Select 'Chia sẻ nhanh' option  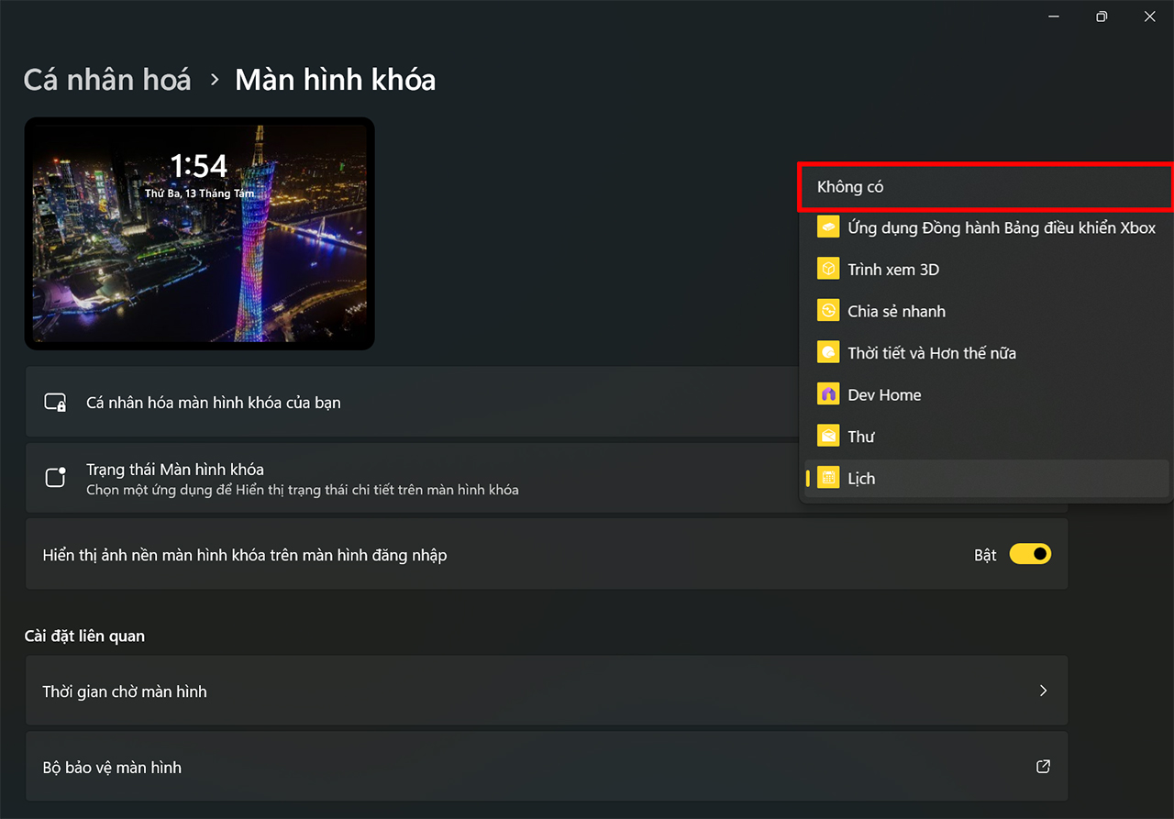click(986, 312)
